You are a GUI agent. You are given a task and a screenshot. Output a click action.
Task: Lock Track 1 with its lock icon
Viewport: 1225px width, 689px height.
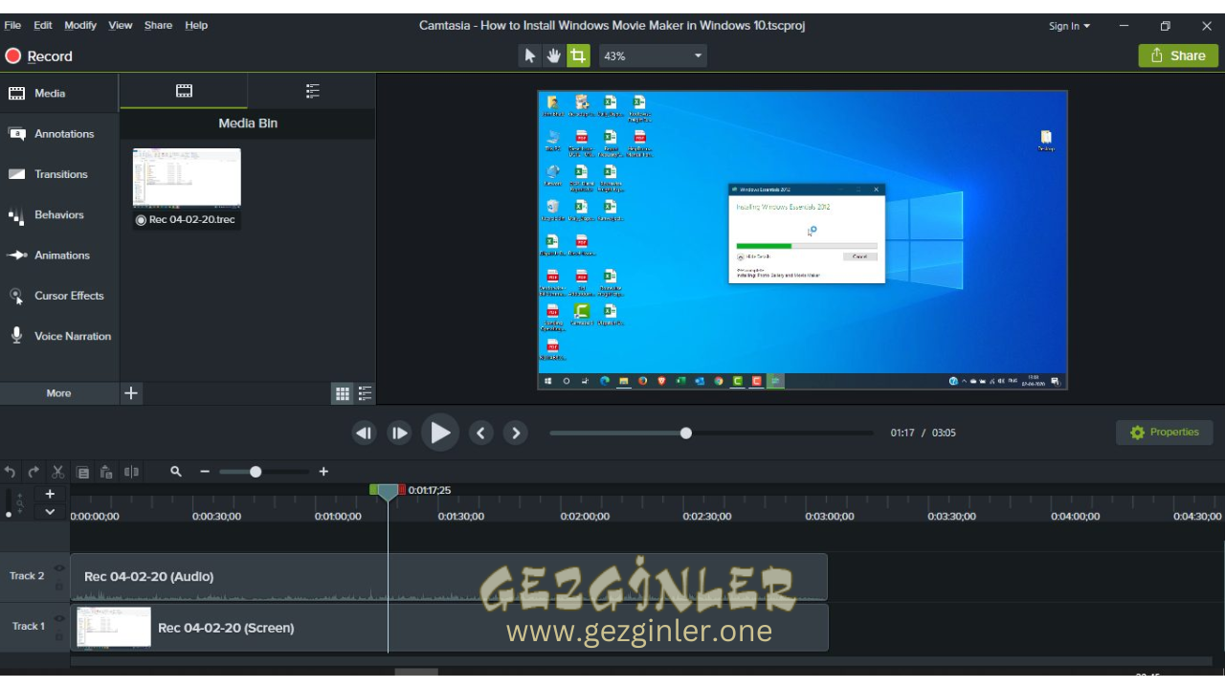tap(59, 636)
